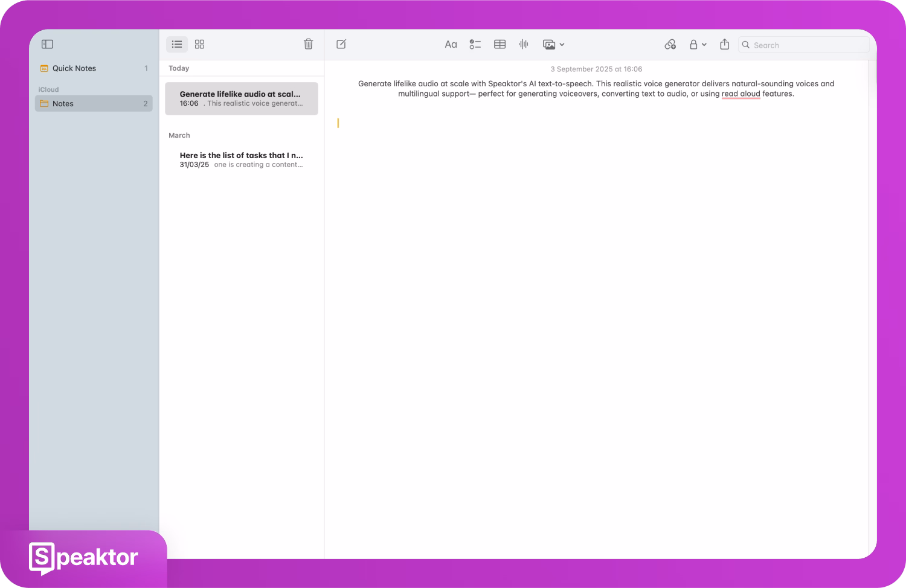Switch to gallery view
This screenshot has height=588, width=906.
click(199, 44)
